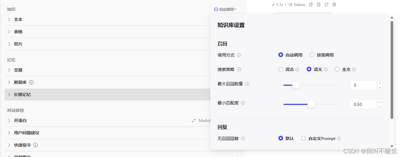Viewport: 402px width, 157px height.
Task: Click the 记忆 section label
Action: (11, 60)
